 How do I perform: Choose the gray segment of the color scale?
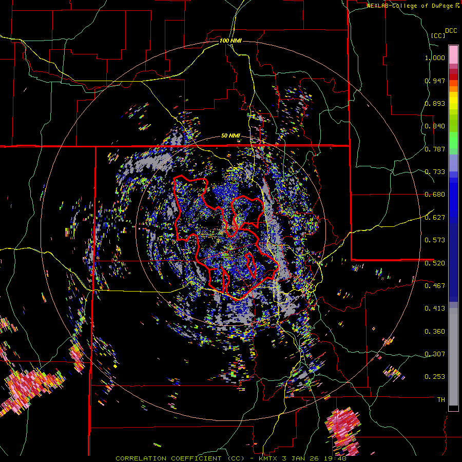[453, 357]
